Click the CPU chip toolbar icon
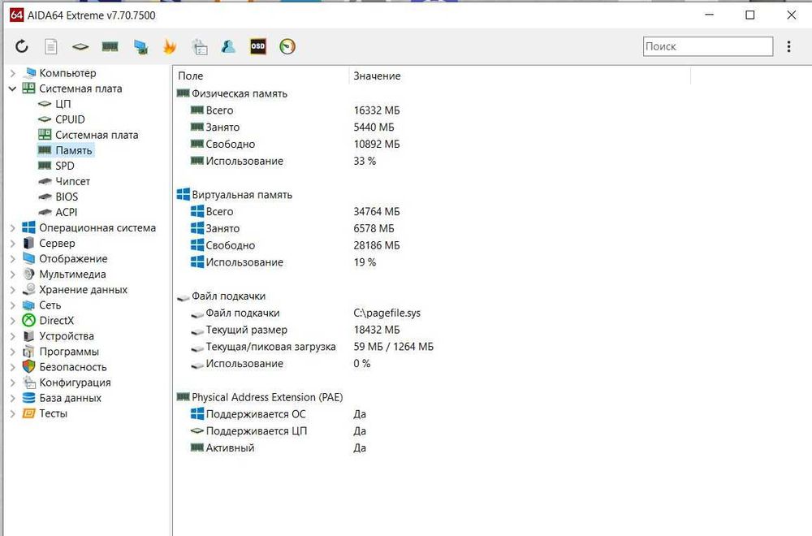Viewport: 812px width, 536px height. click(80, 47)
